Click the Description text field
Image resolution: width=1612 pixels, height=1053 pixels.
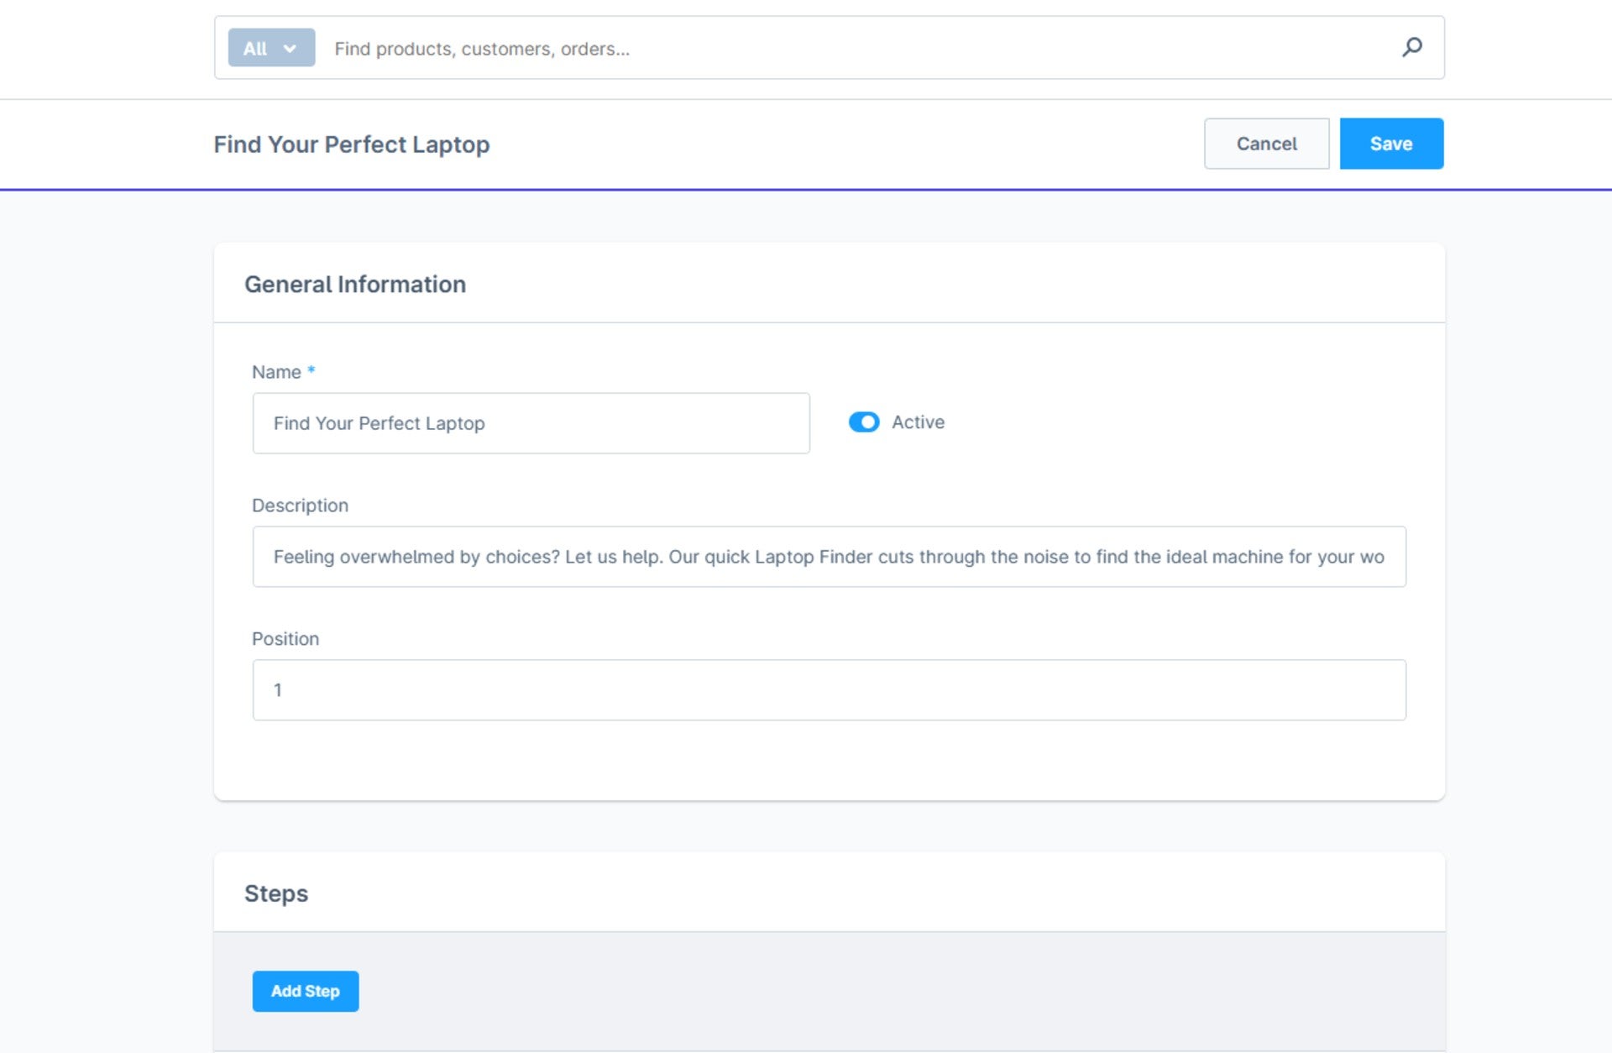click(x=829, y=557)
